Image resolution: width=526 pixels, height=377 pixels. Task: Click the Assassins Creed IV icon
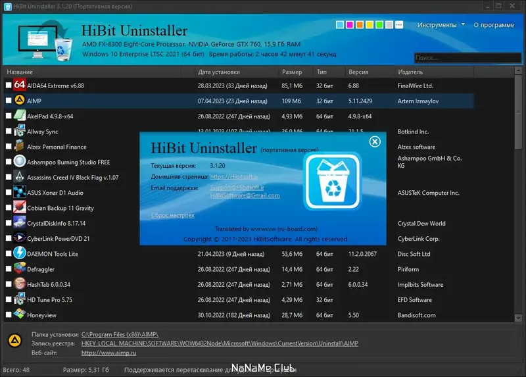[x=20, y=176]
